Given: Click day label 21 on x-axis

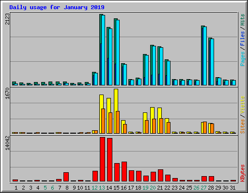Looking at the screenshot, I should [160, 188].
